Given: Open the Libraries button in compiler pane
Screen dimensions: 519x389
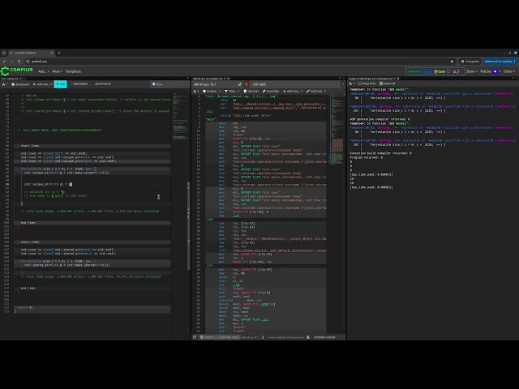Looking at the screenshot, I should [x=251, y=91].
